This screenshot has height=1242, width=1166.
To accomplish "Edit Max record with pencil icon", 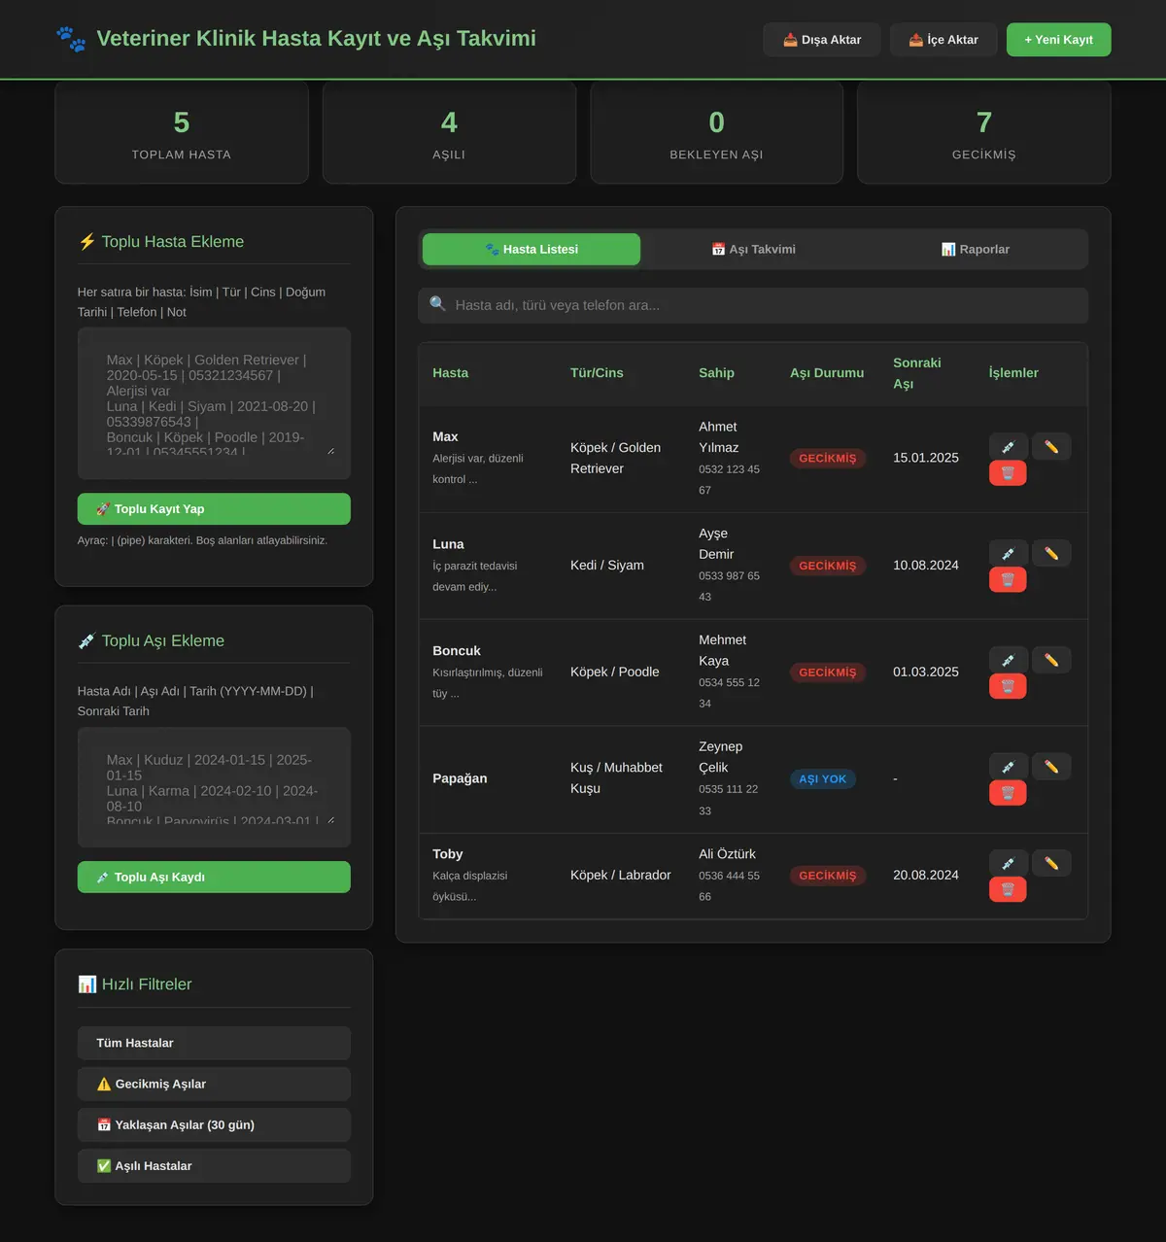I will 1051,446.
